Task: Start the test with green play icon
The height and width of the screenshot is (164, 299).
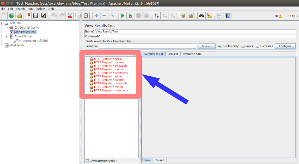Action: coord(123,16)
